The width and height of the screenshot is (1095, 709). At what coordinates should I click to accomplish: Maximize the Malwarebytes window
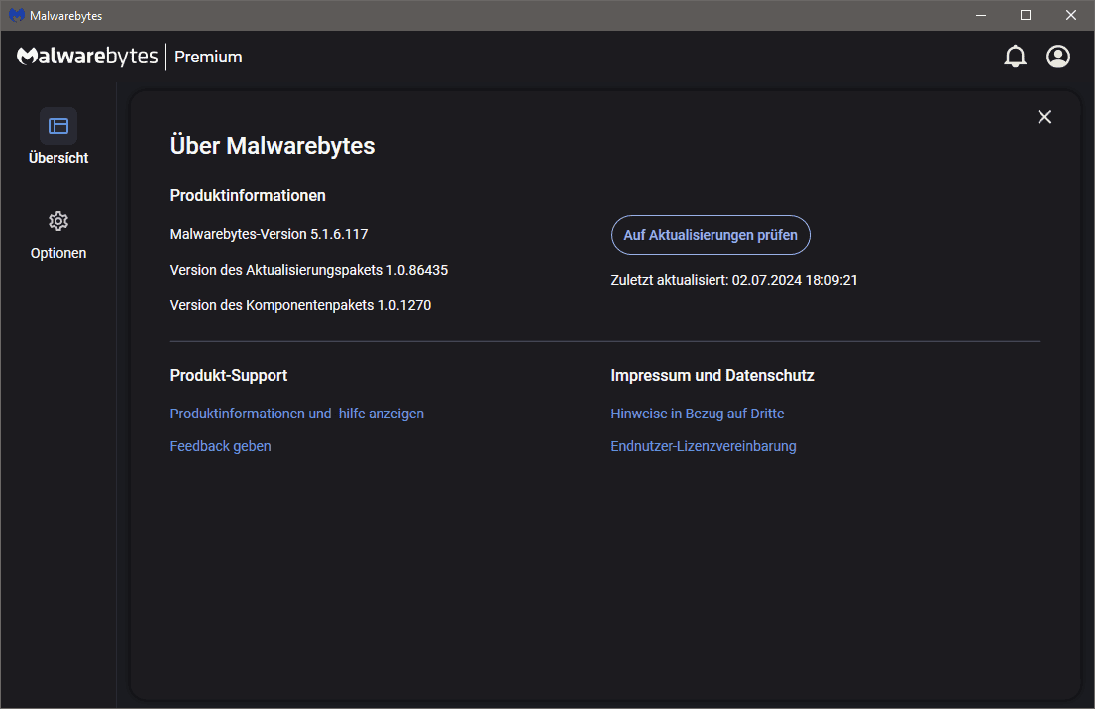click(1026, 15)
